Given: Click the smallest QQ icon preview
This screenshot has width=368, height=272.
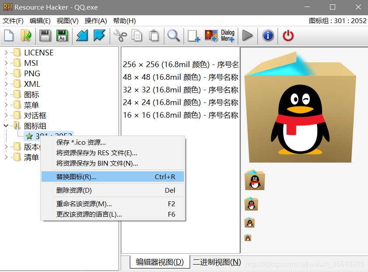Looking at the screenshot, I should [x=248, y=238].
